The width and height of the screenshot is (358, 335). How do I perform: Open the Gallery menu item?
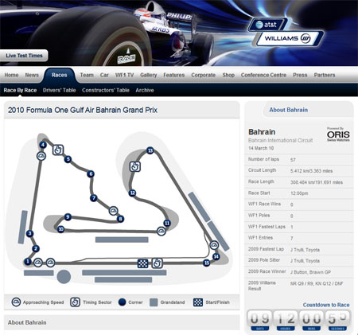149,75
